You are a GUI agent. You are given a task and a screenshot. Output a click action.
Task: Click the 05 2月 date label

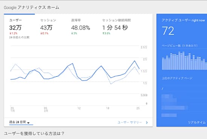click(46, 109)
